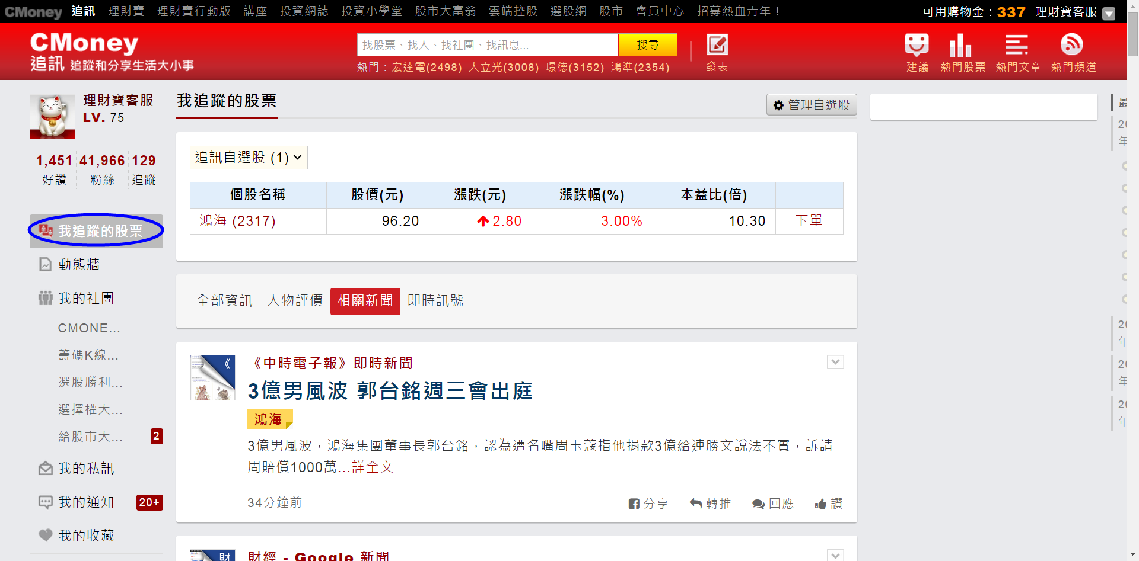Open headline 3億男風波 郭台銘週三會出庭
This screenshot has height=561, width=1139.
coord(390,391)
